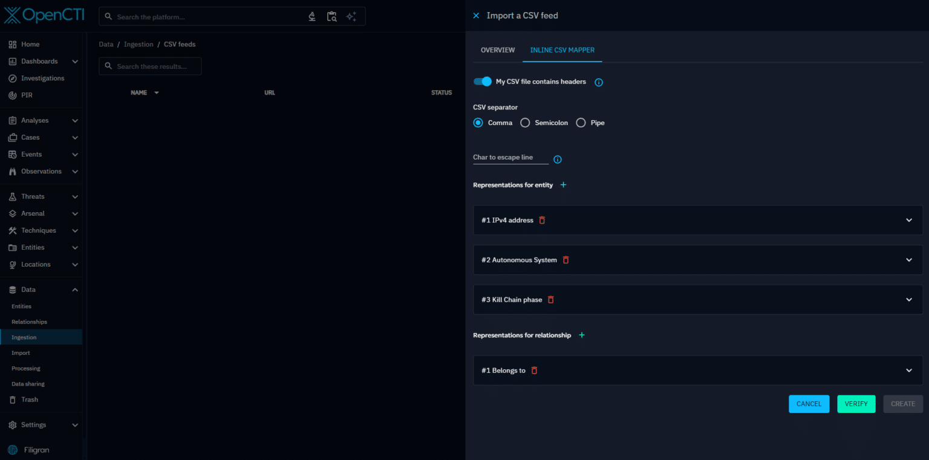Select the PIR sidebar icon

click(x=13, y=95)
